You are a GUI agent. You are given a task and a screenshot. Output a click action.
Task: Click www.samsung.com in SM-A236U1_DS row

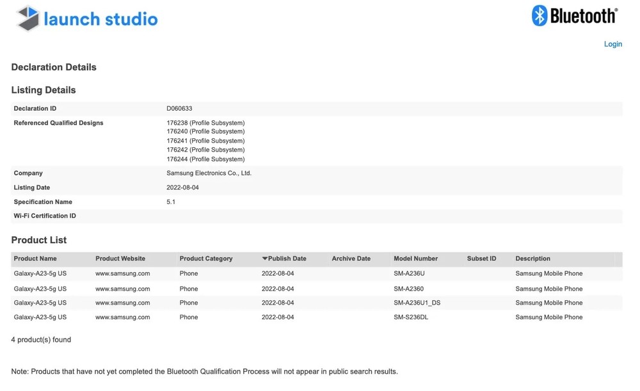[x=122, y=303]
